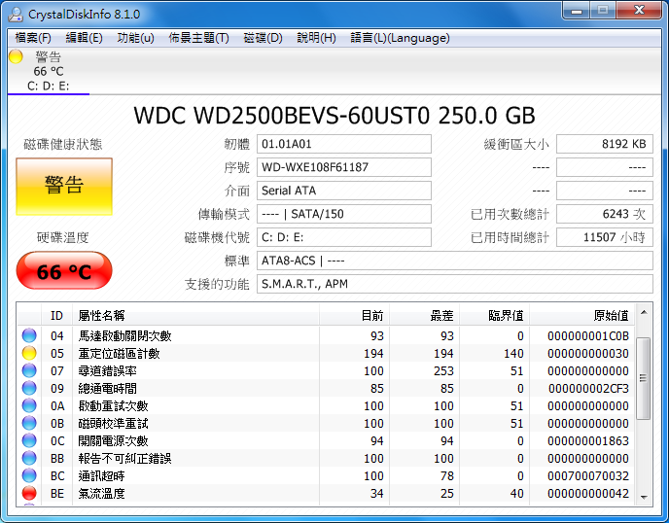Click the 原始值 column header
Screen dimensions: 669x523
click(x=581, y=315)
